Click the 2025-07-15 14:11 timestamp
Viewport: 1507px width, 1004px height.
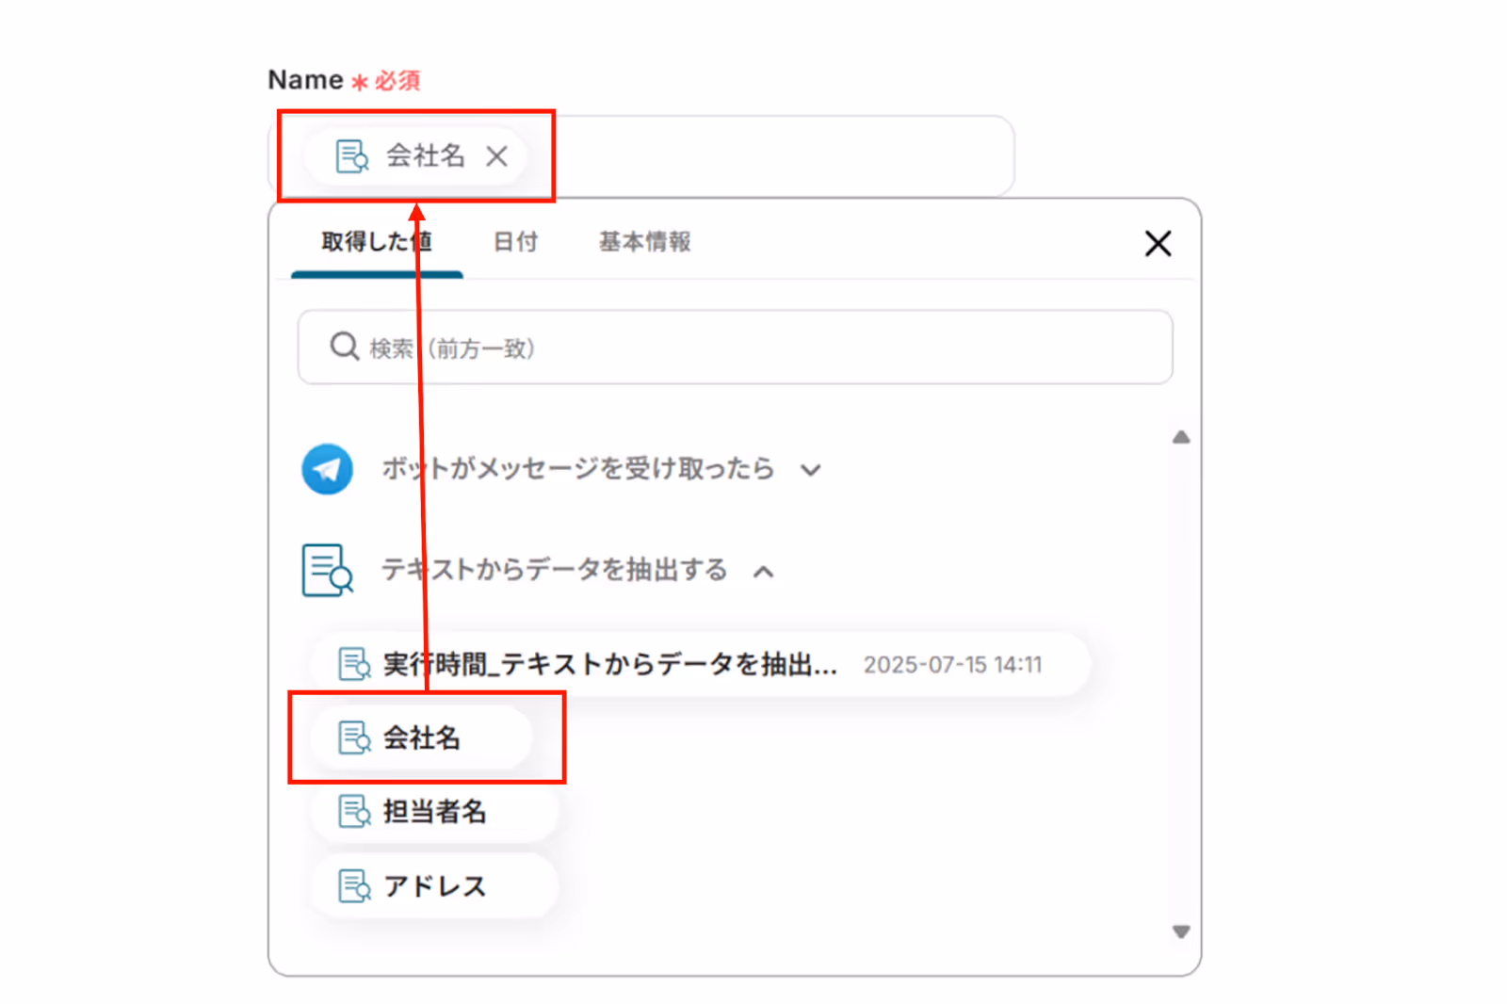tap(952, 665)
